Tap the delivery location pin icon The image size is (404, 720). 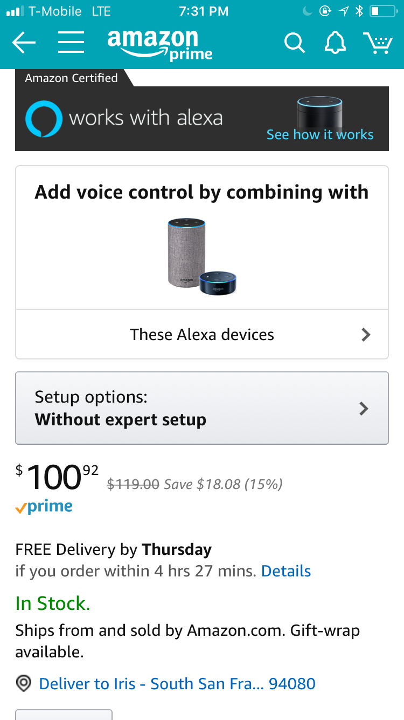[x=24, y=684]
